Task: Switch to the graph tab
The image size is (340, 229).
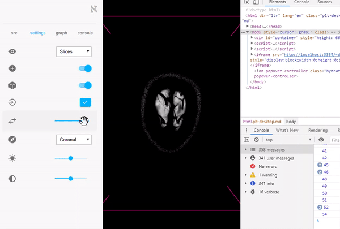Action: point(61,33)
